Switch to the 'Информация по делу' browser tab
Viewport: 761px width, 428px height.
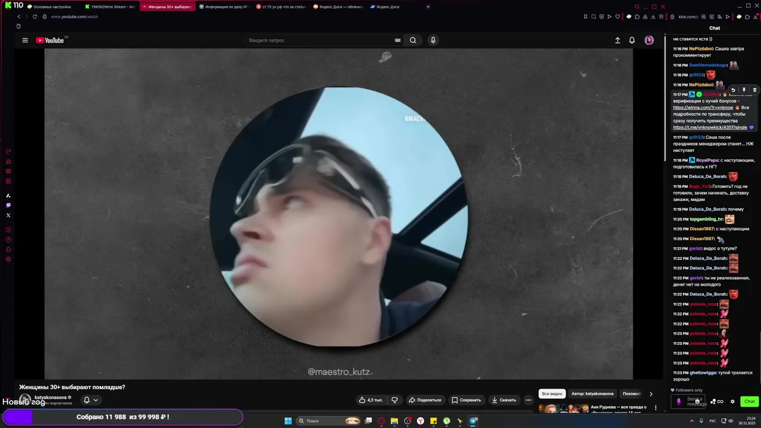click(225, 7)
